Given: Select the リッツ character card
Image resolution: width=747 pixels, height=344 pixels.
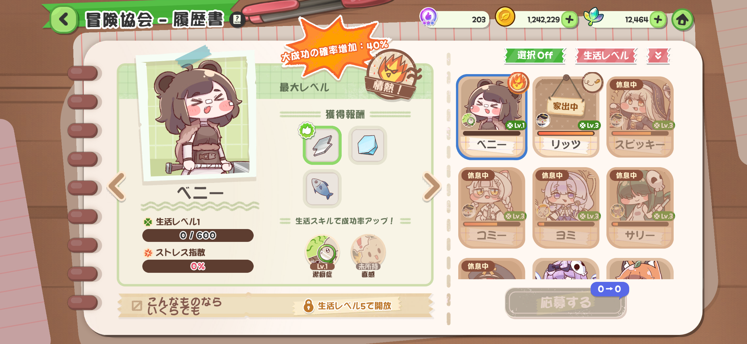Looking at the screenshot, I should [566, 117].
